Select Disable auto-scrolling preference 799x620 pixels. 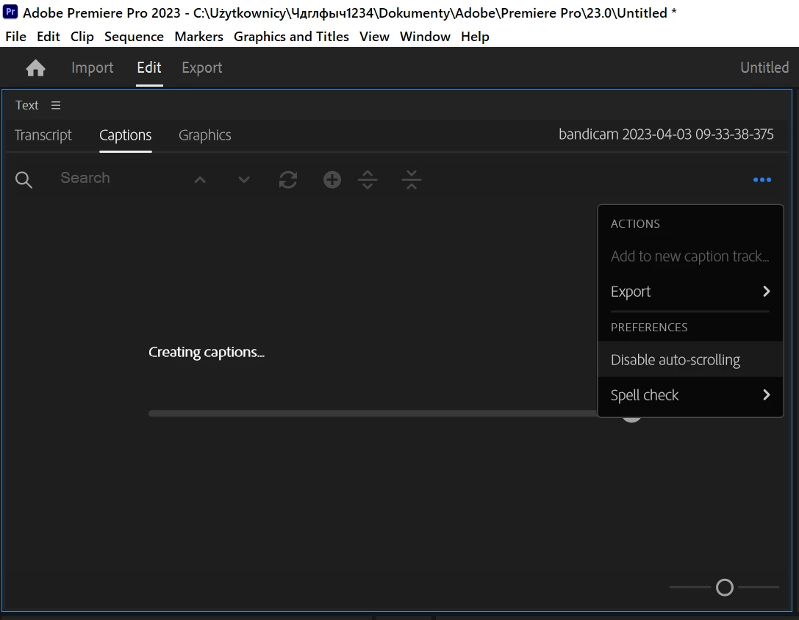pos(690,359)
